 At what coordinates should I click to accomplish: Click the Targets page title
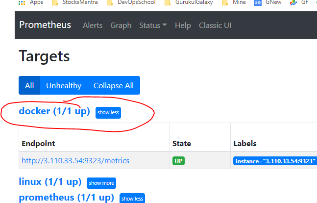pyautogui.click(x=44, y=56)
